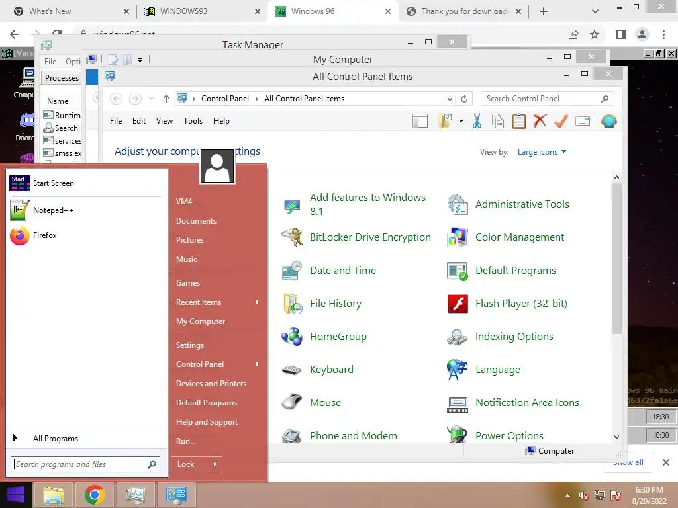Image resolution: width=678 pixels, height=508 pixels.
Task: Expand the address bar history dropdown
Action: pos(450,99)
